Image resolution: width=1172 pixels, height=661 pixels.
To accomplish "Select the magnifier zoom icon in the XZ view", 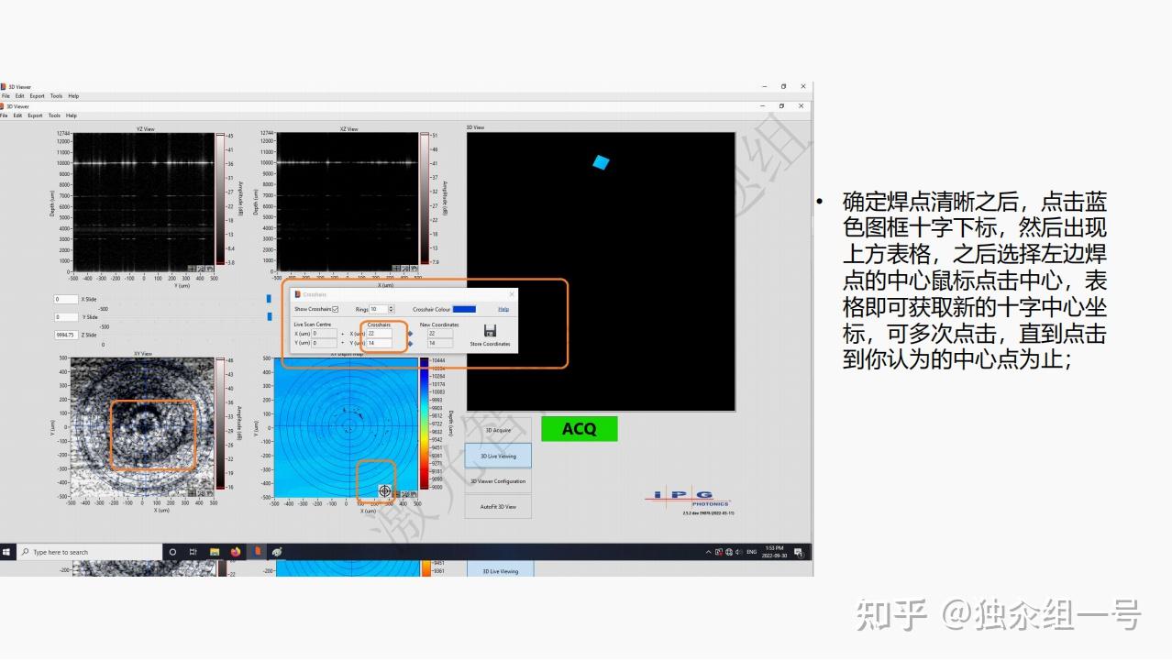I will pos(405,269).
